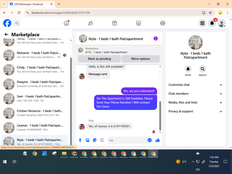Bookmark this page with the star

(x=210, y=13)
